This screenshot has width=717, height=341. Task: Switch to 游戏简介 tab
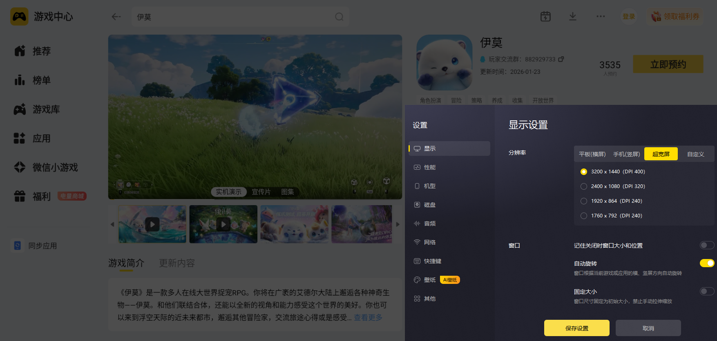click(x=126, y=263)
